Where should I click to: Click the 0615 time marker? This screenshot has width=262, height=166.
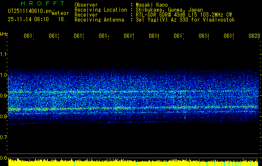coord(129,36)
